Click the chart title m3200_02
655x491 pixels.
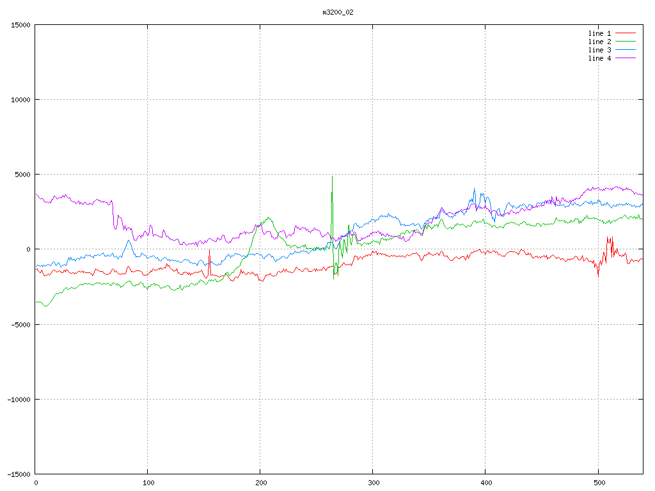[338, 12]
